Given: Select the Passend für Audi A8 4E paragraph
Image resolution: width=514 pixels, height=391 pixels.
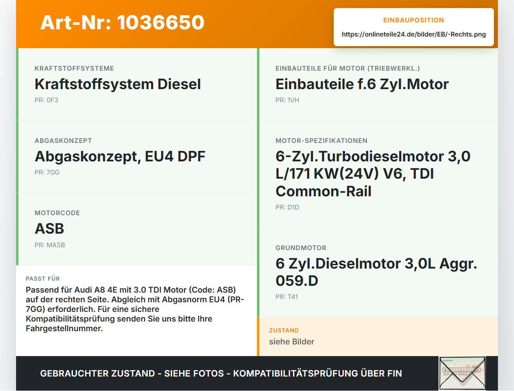Looking at the screenshot, I should pos(135,309).
